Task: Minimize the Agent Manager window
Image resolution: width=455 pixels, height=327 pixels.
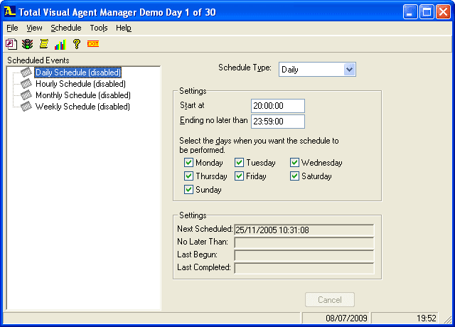Action: click(410, 12)
